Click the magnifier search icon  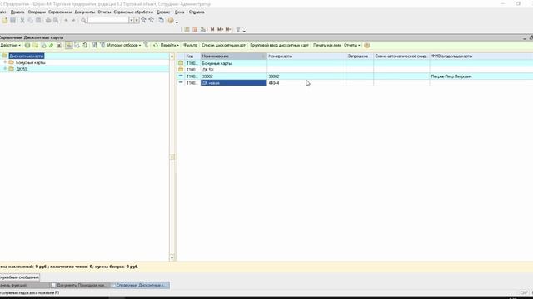[x=83, y=20]
